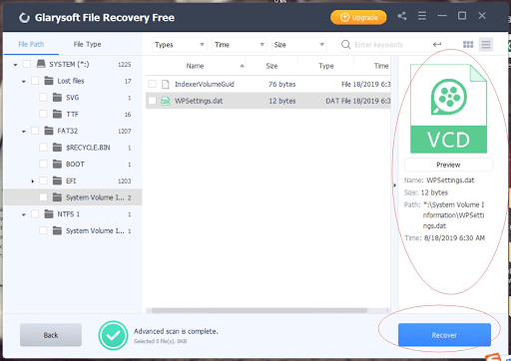Click the WPSettings.dat file type icon
This screenshot has height=361, width=511.
[166, 101]
